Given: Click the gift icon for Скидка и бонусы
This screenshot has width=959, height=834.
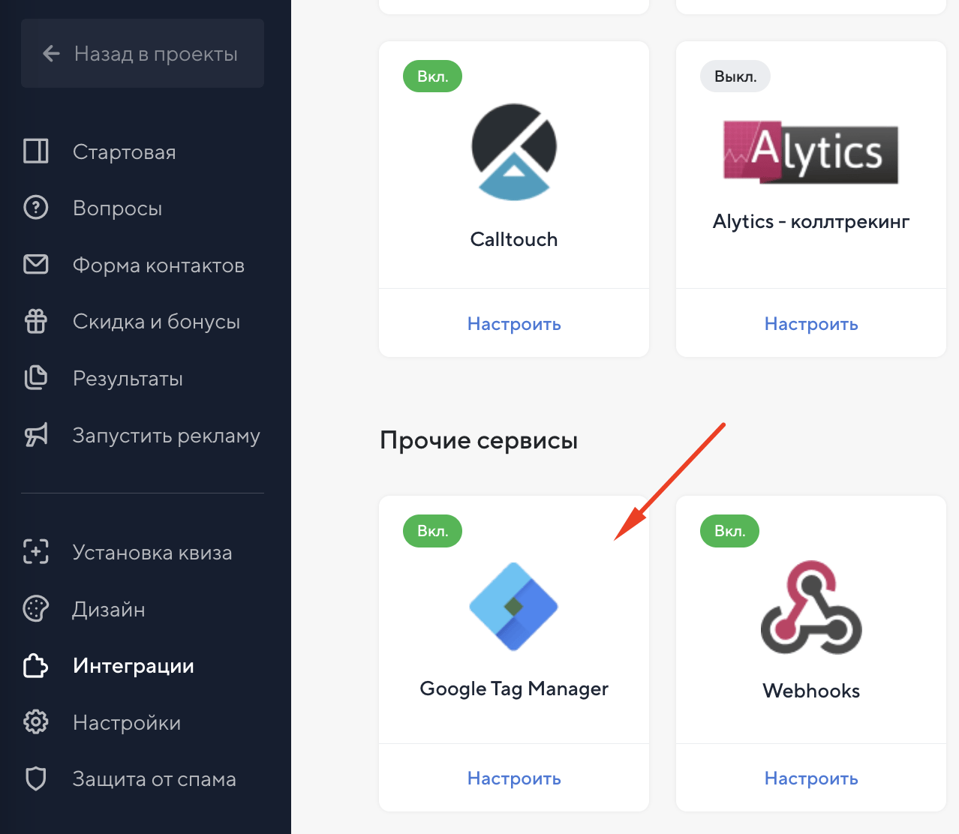Looking at the screenshot, I should coord(36,321).
